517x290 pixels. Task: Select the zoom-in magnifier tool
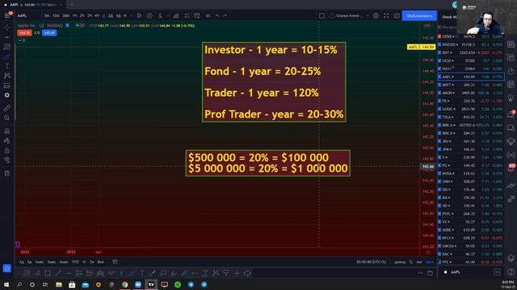coord(7,118)
